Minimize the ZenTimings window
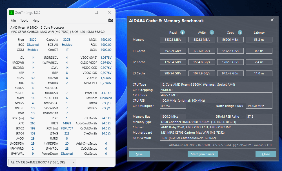282x171 pixels. point(83,12)
